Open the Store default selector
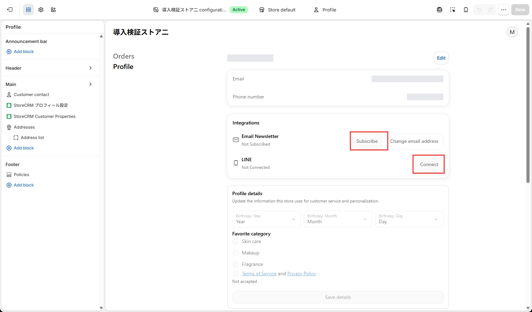The width and height of the screenshot is (532, 312). pyautogui.click(x=277, y=10)
